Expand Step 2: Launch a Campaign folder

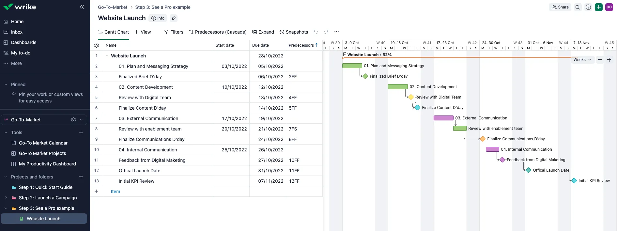6,198
